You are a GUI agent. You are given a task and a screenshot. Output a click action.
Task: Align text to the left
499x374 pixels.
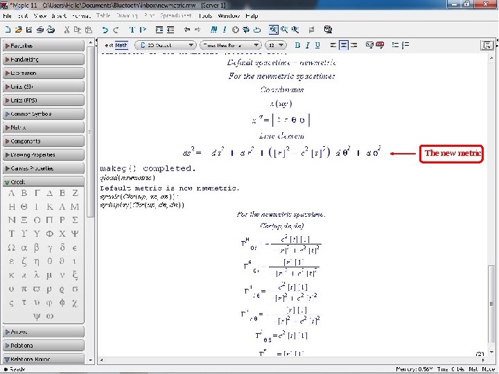pyautogui.click(x=333, y=45)
